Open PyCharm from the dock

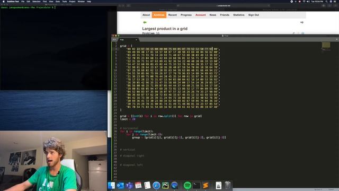[165, 185]
